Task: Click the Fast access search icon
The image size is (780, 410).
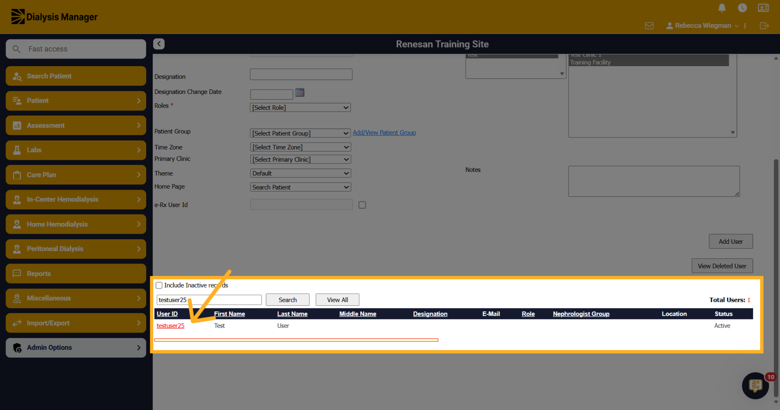Action: point(16,49)
